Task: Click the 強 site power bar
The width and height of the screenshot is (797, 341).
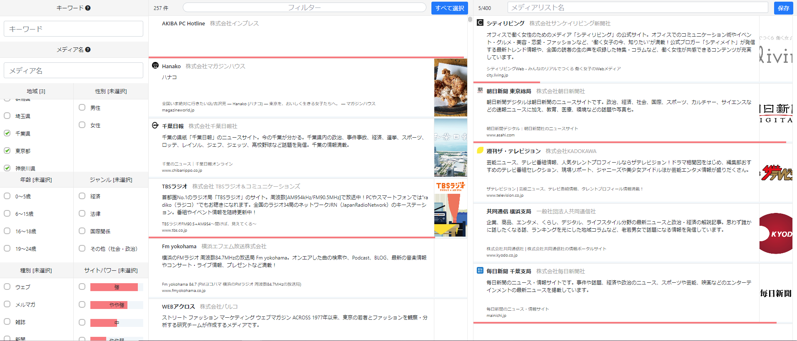Action: 117,287
